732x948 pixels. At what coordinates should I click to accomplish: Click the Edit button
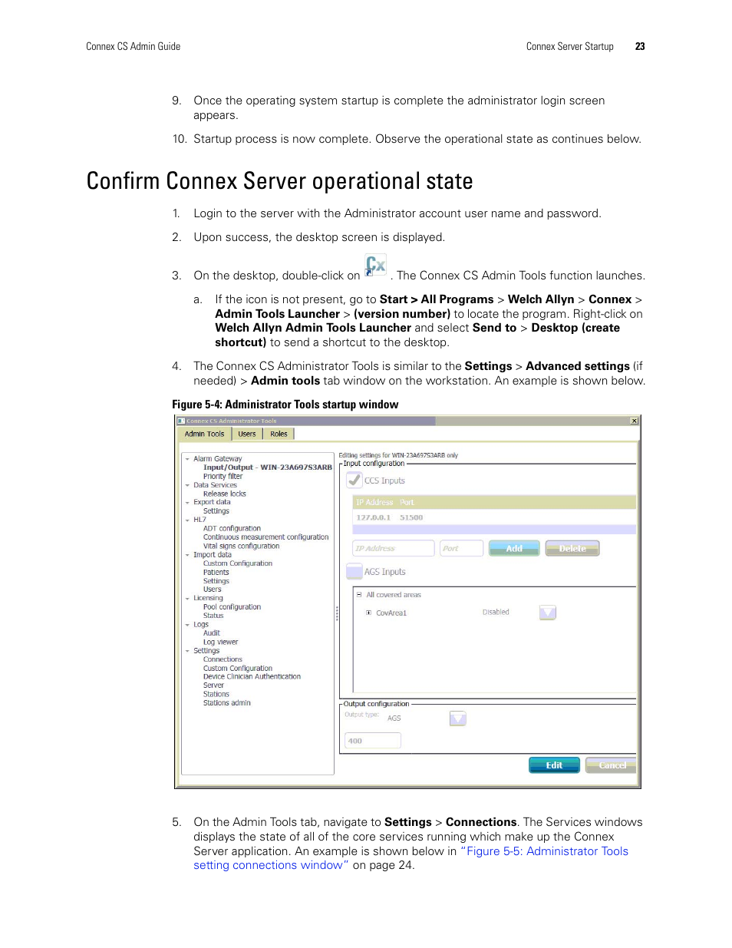coord(554,765)
